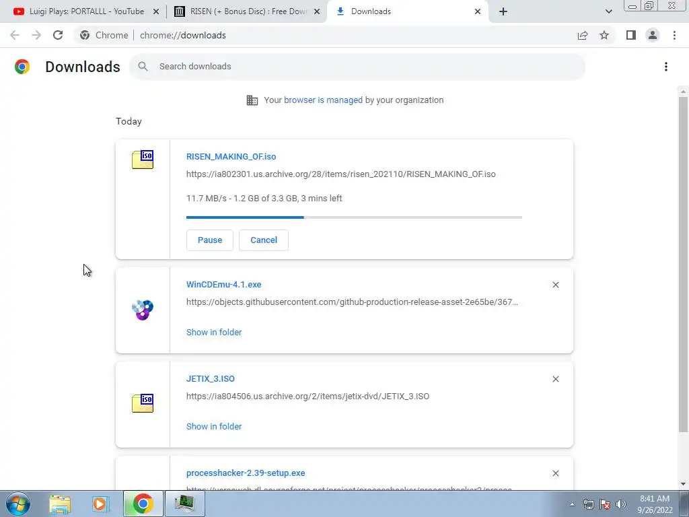The width and height of the screenshot is (689, 517).
Task: Click the network tray icon
Action: coord(588,504)
